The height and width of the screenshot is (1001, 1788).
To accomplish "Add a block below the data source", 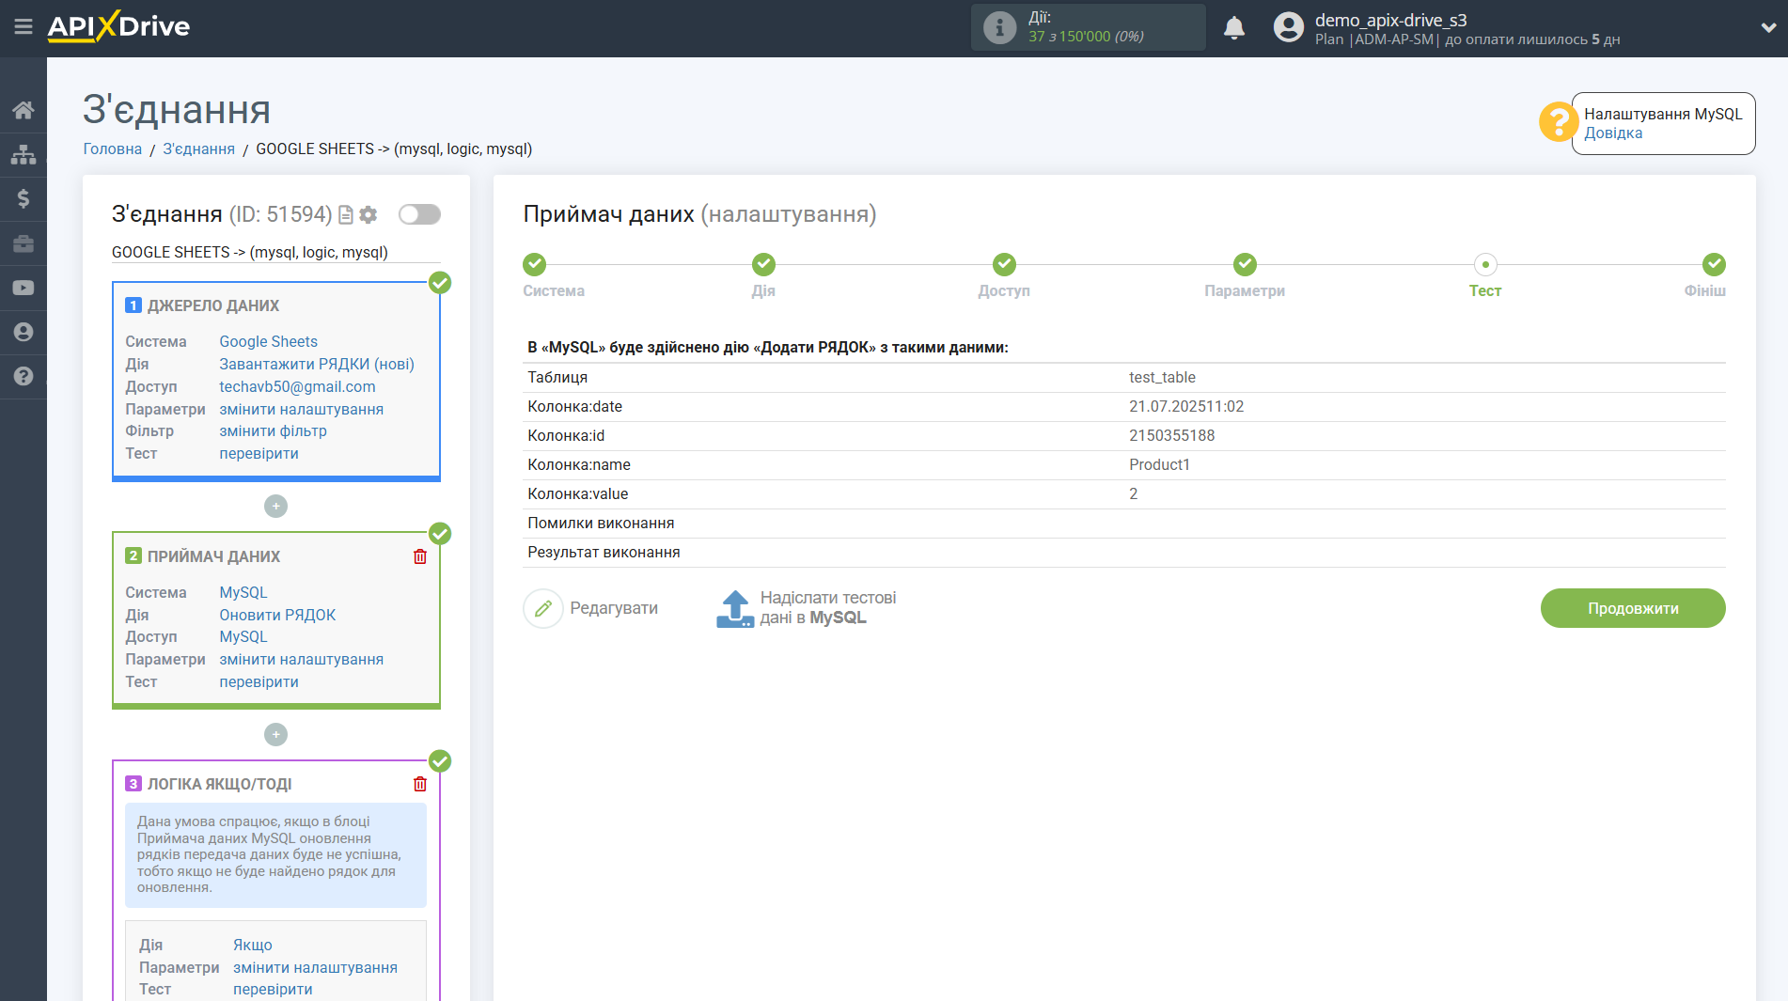I will click(x=275, y=506).
